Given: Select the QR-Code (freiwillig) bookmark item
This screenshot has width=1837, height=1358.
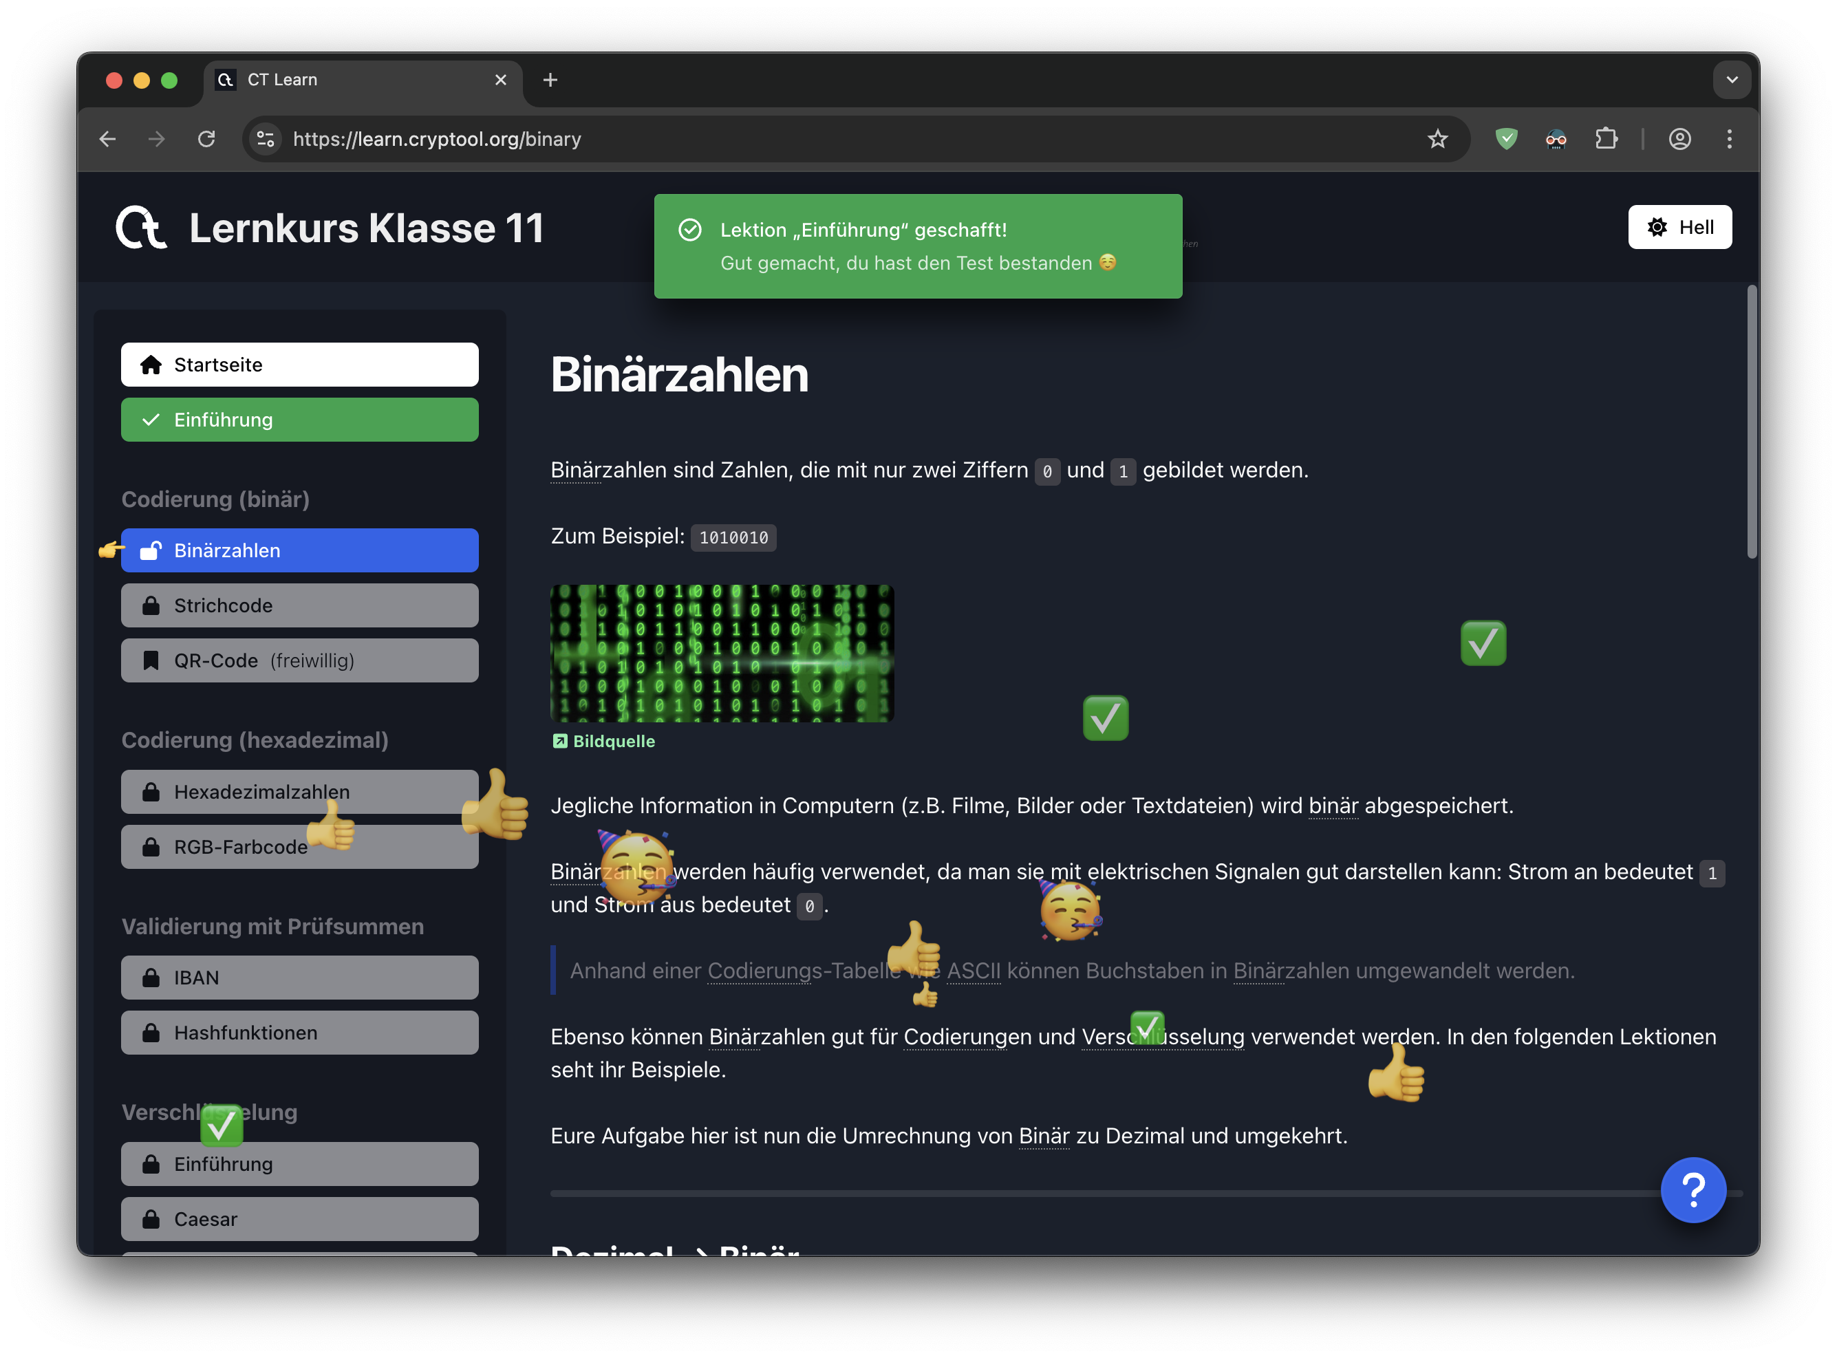Looking at the screenshot, I should [x=299, y=661].
